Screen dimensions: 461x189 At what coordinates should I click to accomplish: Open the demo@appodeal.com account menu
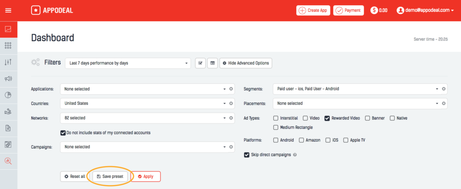pyautogui.click(x=425, y=10)
